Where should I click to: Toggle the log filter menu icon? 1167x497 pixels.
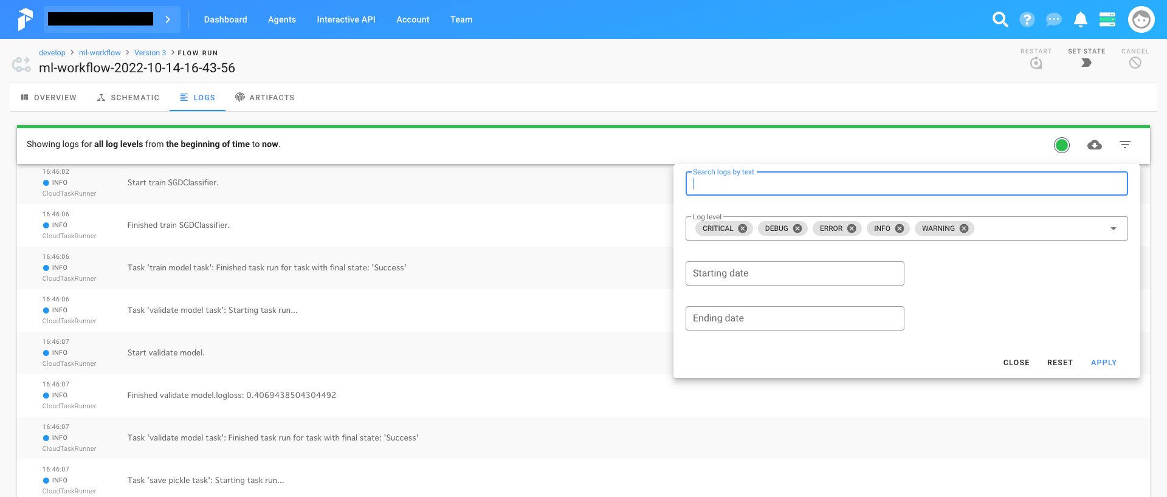click(x=1125, y=145)
